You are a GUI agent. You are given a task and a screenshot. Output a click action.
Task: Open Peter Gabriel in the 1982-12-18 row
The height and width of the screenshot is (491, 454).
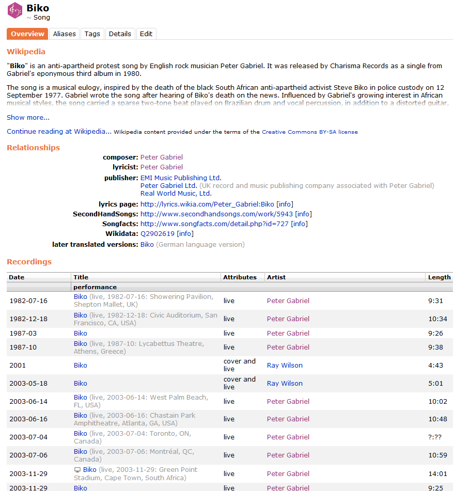coord(288,319)
